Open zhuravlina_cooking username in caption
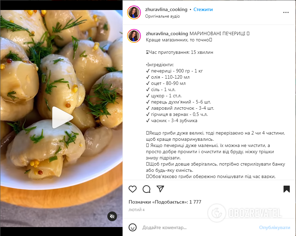296x236 pixels. click(x=167, y=33)
